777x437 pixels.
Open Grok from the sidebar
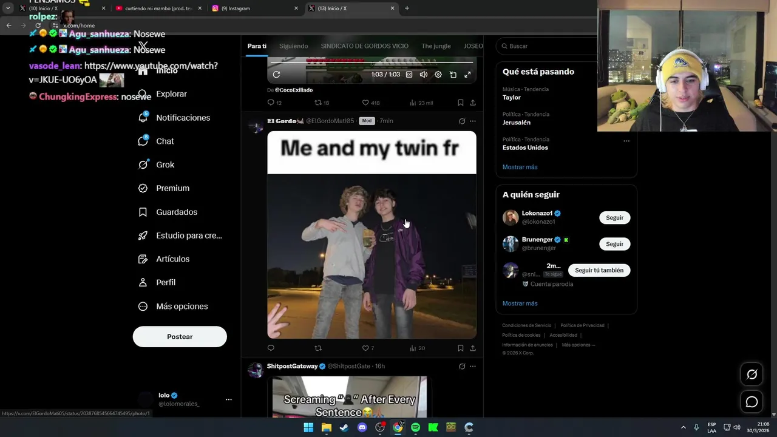(156, 164)
